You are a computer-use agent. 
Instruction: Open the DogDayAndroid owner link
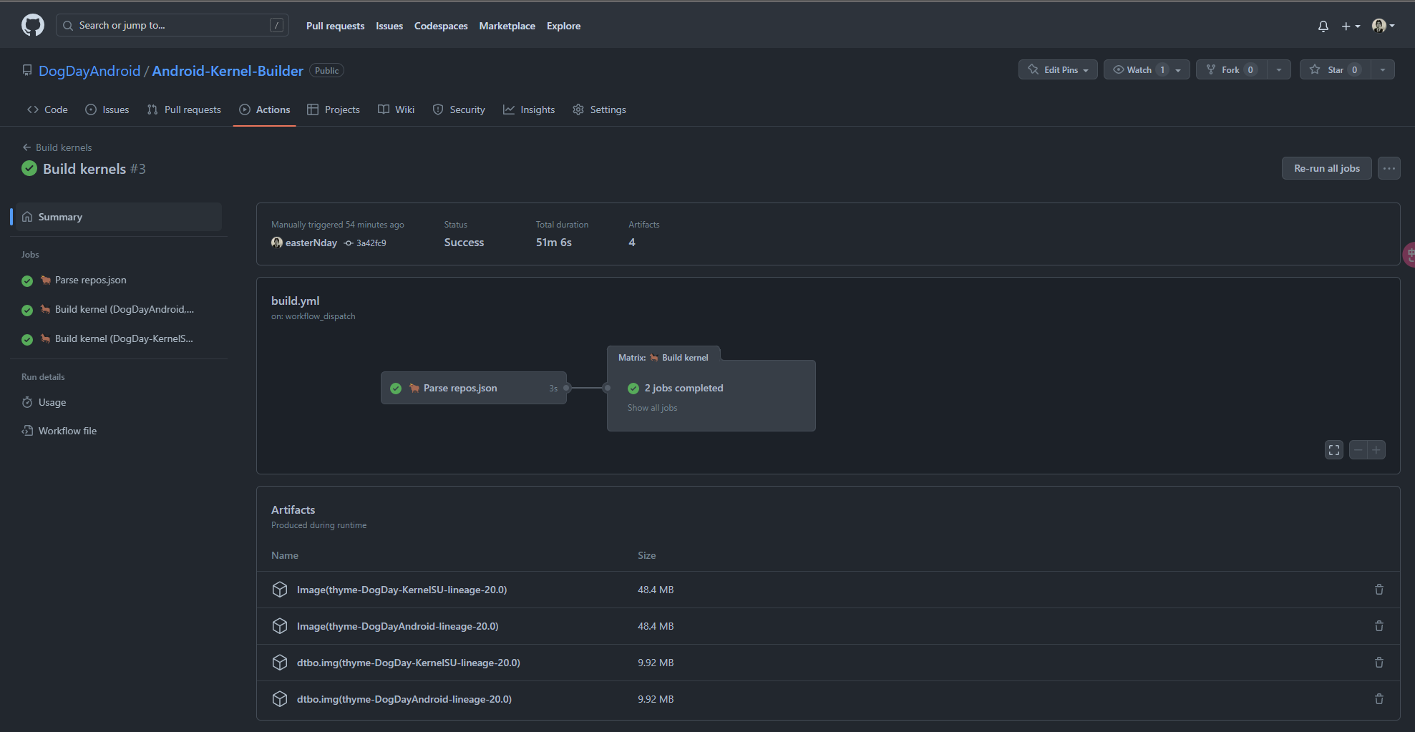coord(89,71)
